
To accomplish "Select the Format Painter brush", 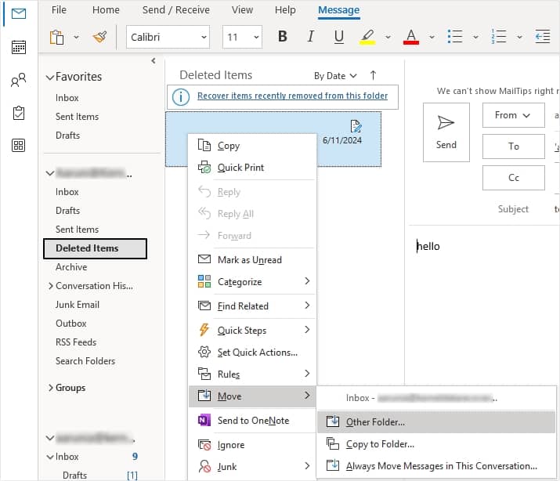I will click(x=99, y=37).
